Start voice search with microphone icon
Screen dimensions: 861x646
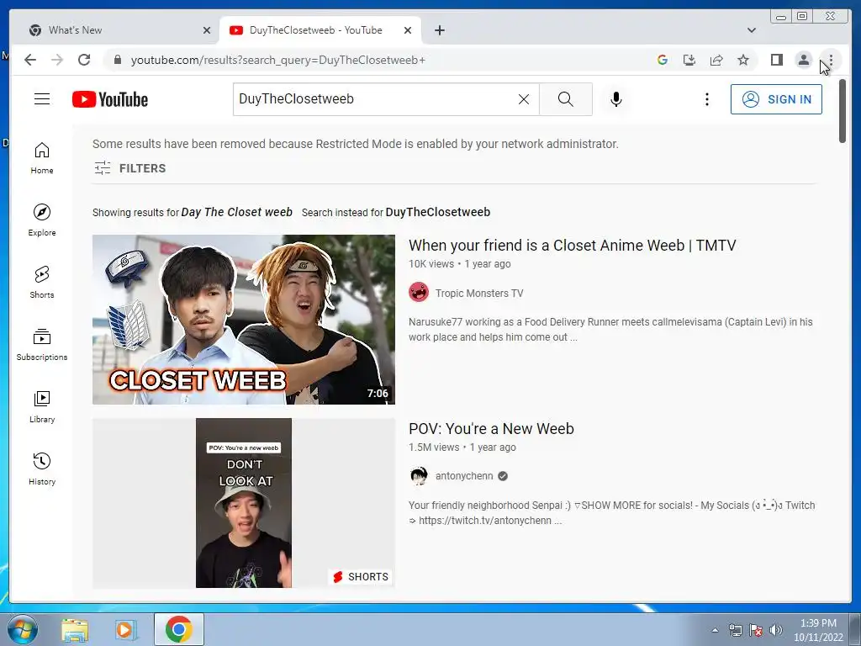click(x=616, y=99)
